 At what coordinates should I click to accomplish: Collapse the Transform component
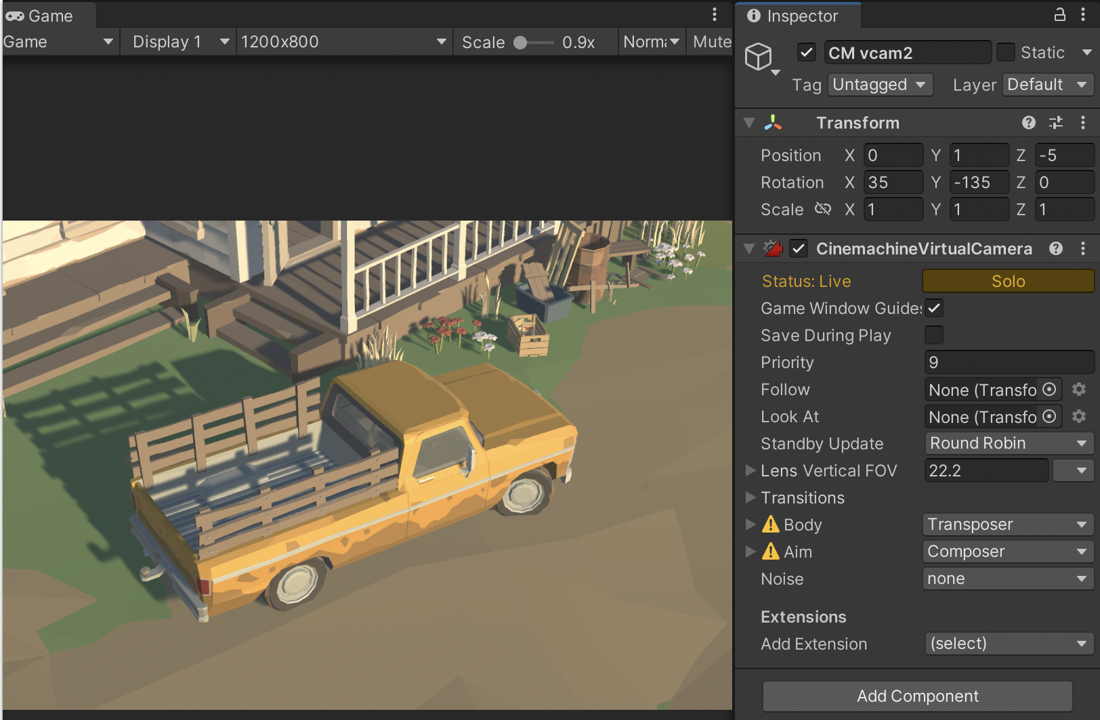[749, 122]
